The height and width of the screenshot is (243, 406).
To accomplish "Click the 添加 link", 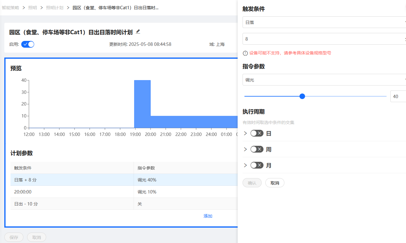I will click(208, 216).
